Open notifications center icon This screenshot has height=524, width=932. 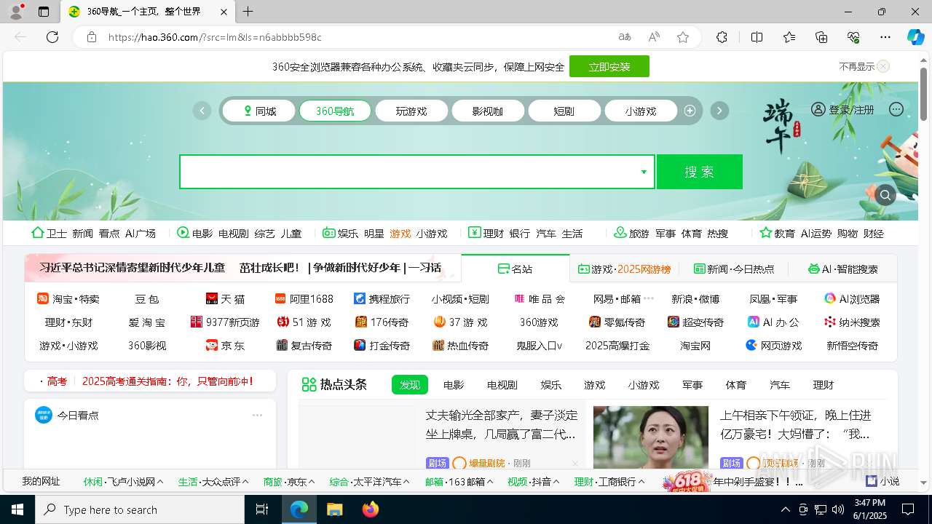pos(908,509)
